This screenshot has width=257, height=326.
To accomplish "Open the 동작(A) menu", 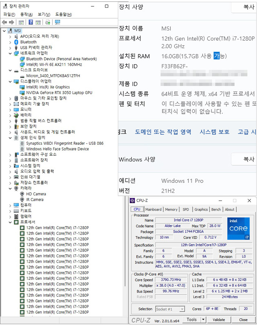I will pos(26,14).
